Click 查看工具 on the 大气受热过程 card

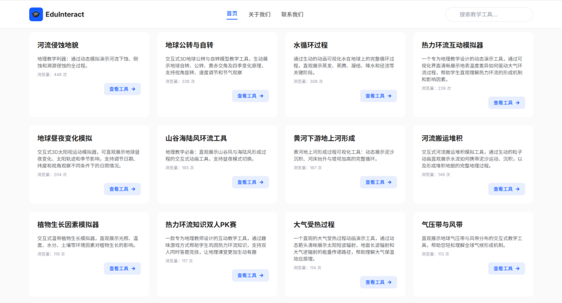coord(379,282)
